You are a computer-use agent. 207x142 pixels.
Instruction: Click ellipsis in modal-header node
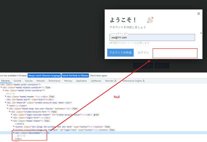pyautogui.click(x=39, y=96)
